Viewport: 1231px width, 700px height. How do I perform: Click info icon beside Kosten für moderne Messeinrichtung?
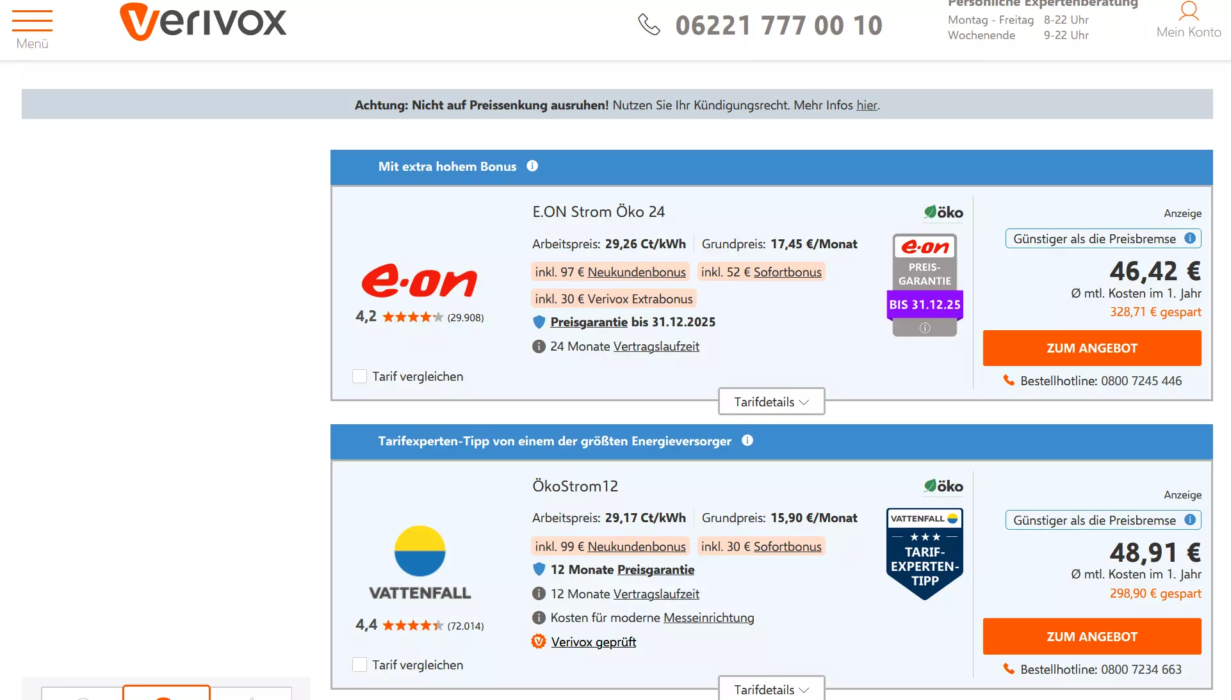[x=539, y=617]
